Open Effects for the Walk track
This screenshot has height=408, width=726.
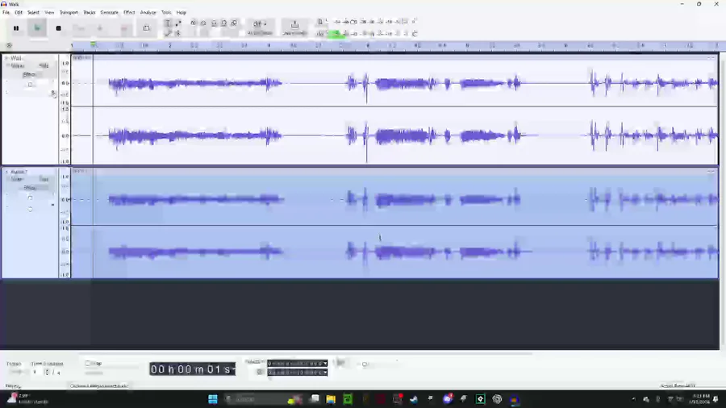[29, 74]
